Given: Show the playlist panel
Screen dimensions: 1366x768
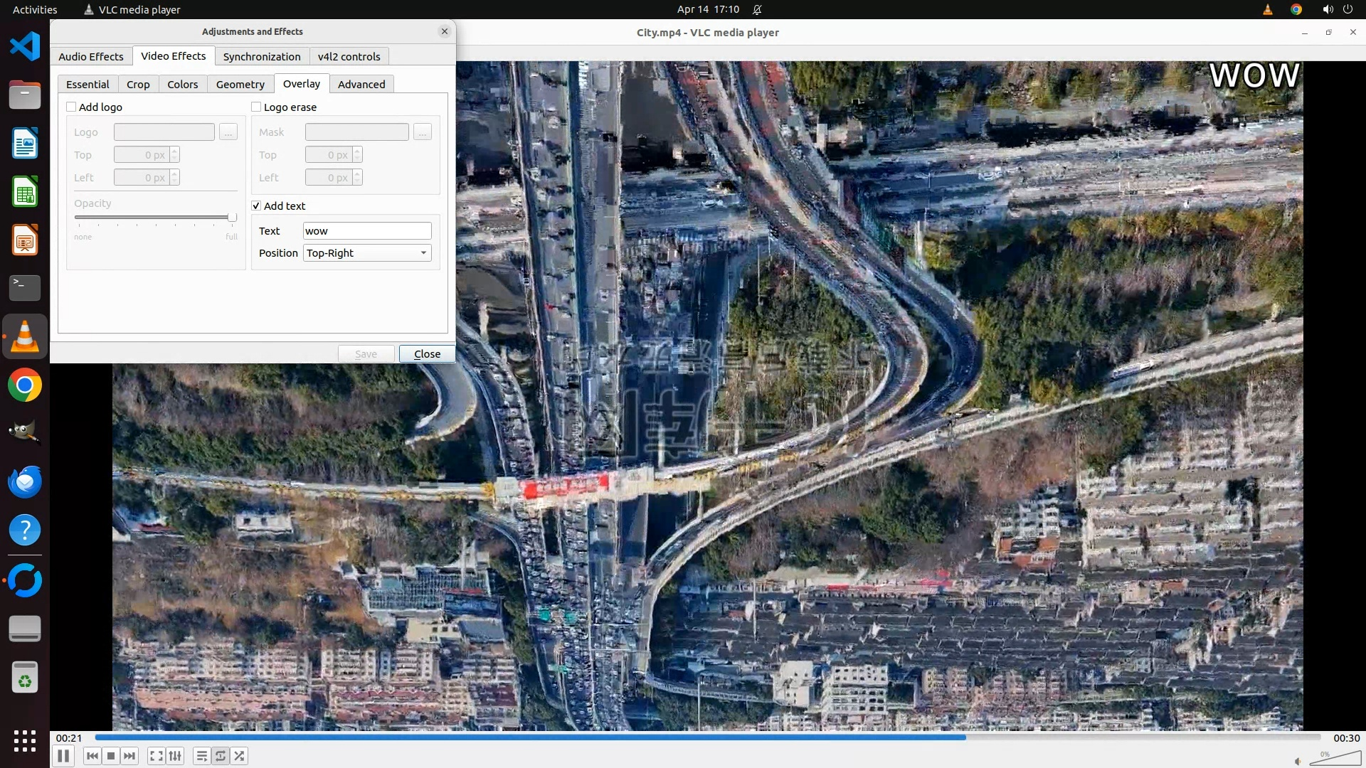Looking at the screenshot, I should click(202, 756).
